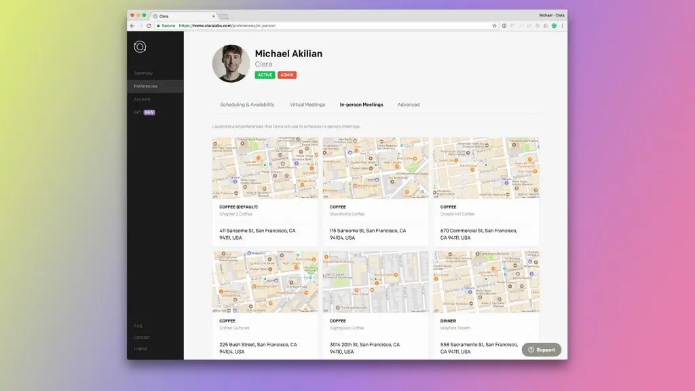Click the forward navigation arrow
Image resolution: width=695 pixels, height=391 pixels.
[x=140, y=26]
